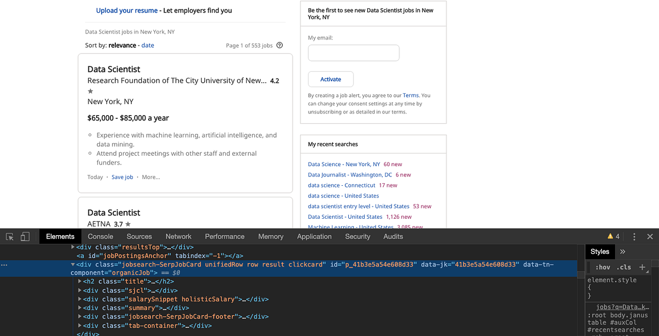Toggle :hov pseudo-class state options
Image resolution: width=659 pixels, height=336 pixels.
click(x=604, y=267)
